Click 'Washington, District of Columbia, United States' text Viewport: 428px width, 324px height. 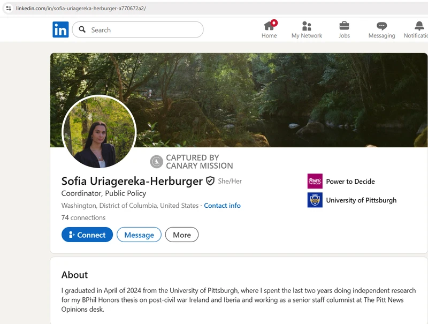coord(130,206)
